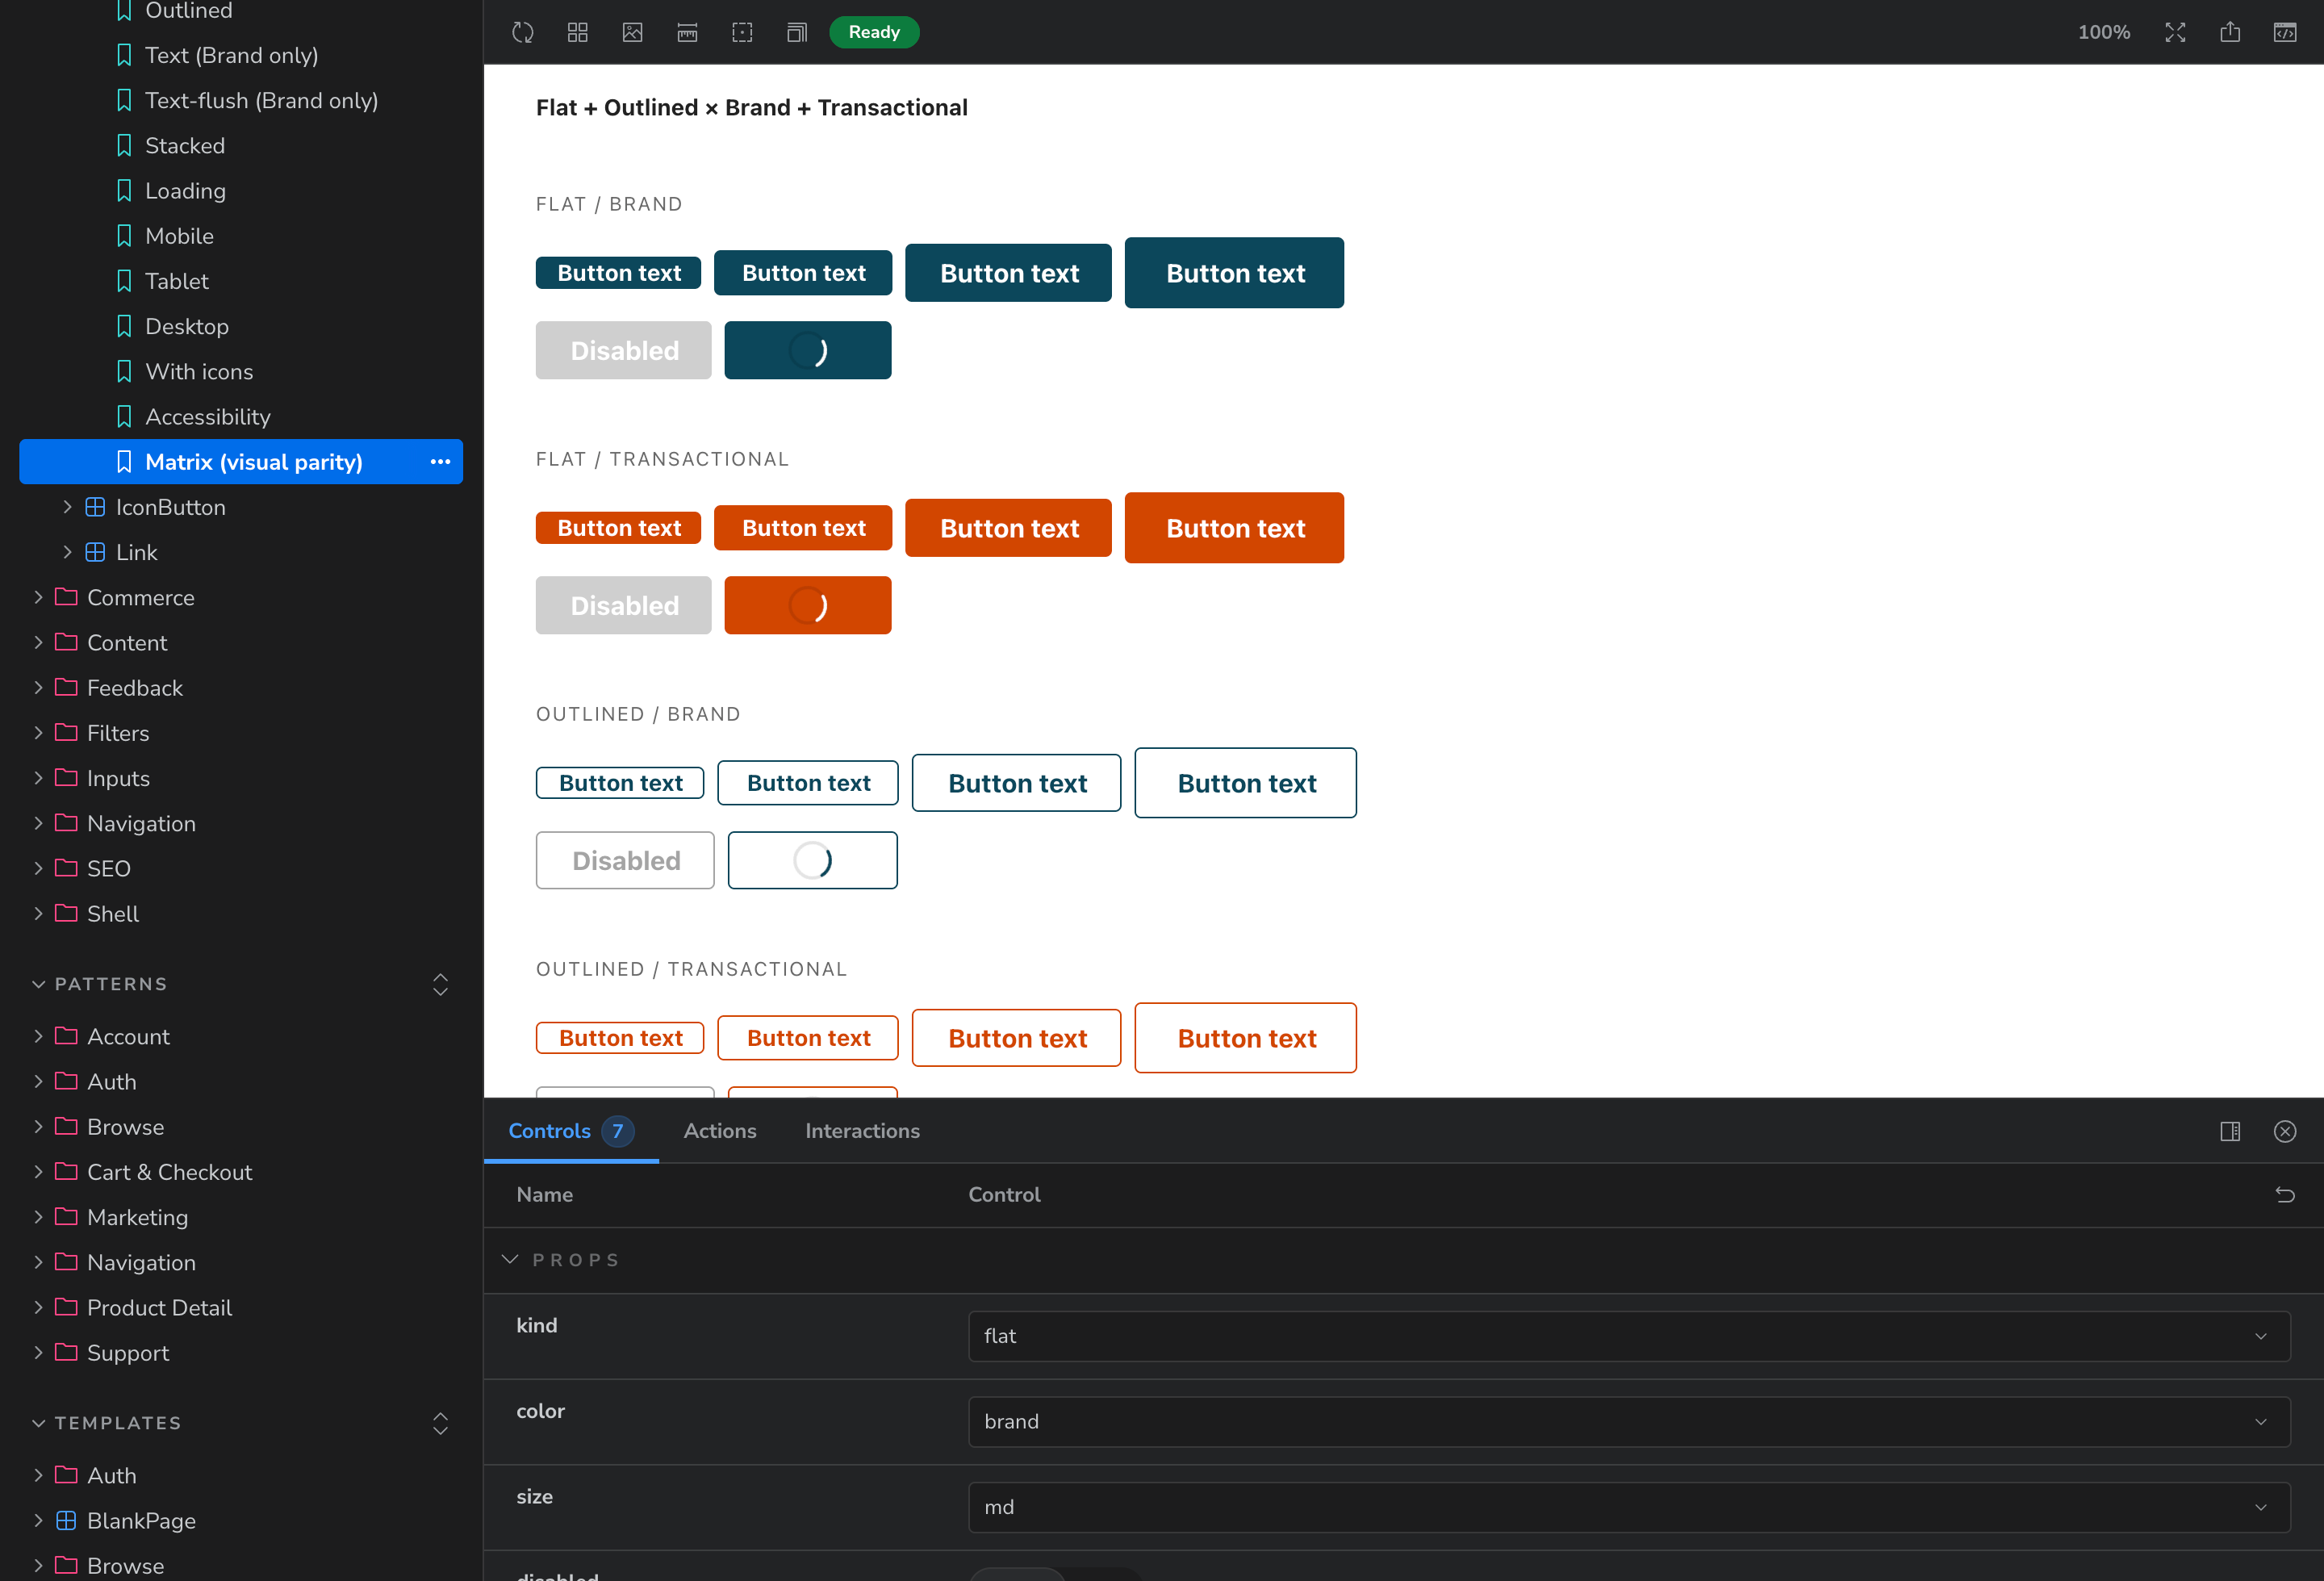Click the dark teal loading spinner button
Screen dimensions: 2324x1581
point(808,350)
